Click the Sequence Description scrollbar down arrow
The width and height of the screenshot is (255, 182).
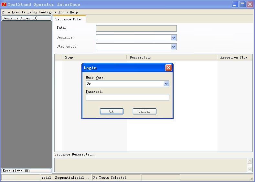pos(250,169)
